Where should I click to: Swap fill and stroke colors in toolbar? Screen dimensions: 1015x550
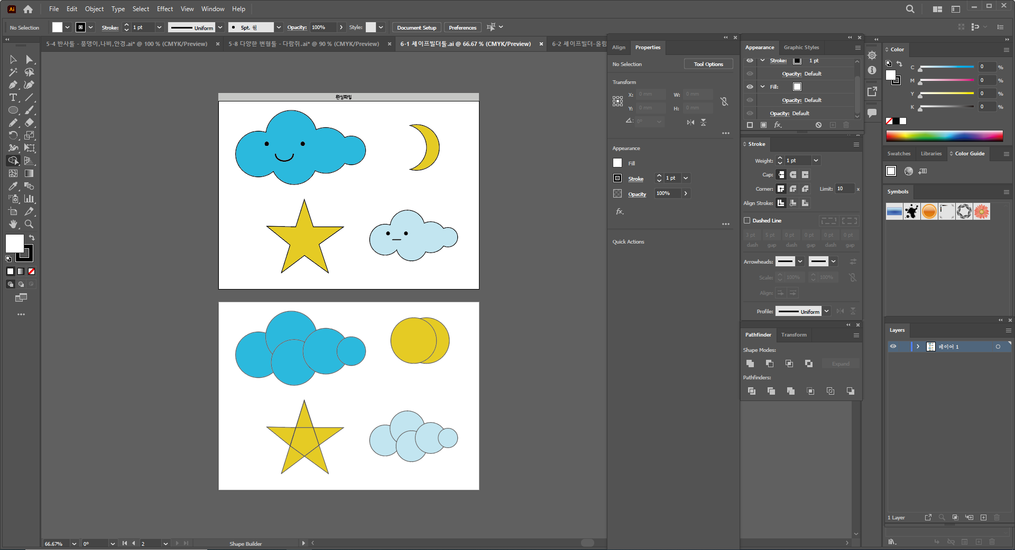pyautogui.click(x=32, y=238)
